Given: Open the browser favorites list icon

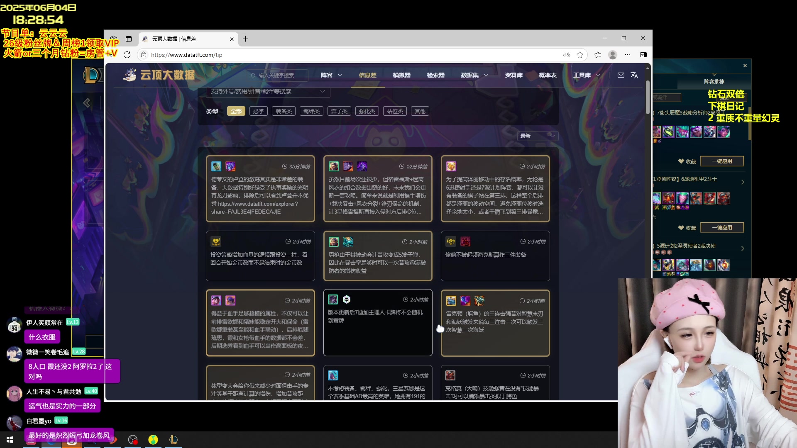Looking at the screenshot, I should 598,55.
